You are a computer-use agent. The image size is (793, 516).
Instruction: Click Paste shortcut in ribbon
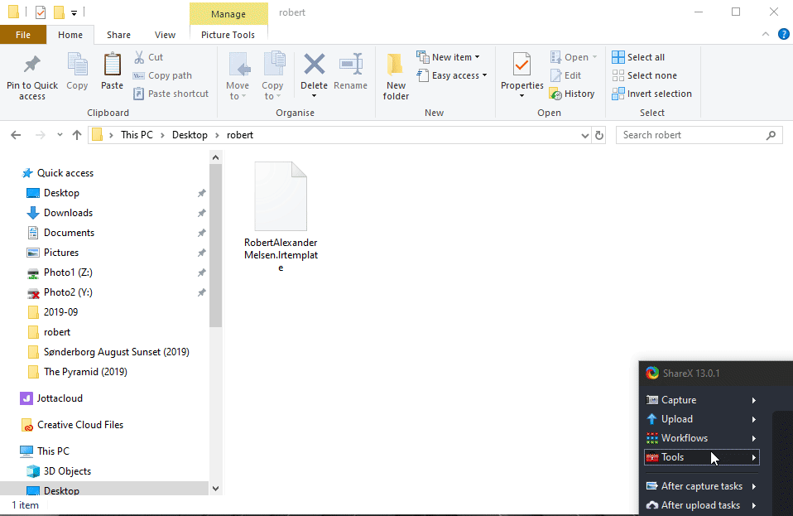pos(171,94)
